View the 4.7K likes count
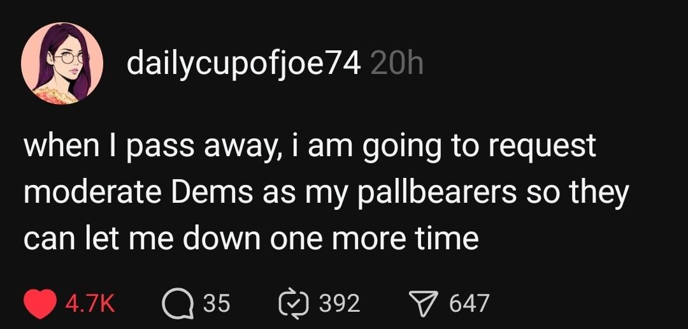Image resolution: width=688 pixels, height=329 pixels. (90, 303)
